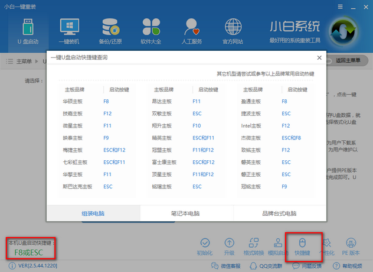Open 备份/还原 backup and restore
Screen dimensions: 373x272
pyautogui.click(x=110, y=31)
